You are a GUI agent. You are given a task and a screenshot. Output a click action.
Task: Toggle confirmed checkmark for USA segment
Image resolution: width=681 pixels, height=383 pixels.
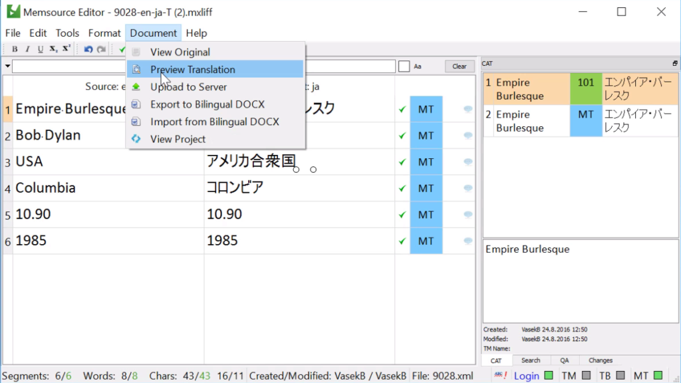pos(402,162)
